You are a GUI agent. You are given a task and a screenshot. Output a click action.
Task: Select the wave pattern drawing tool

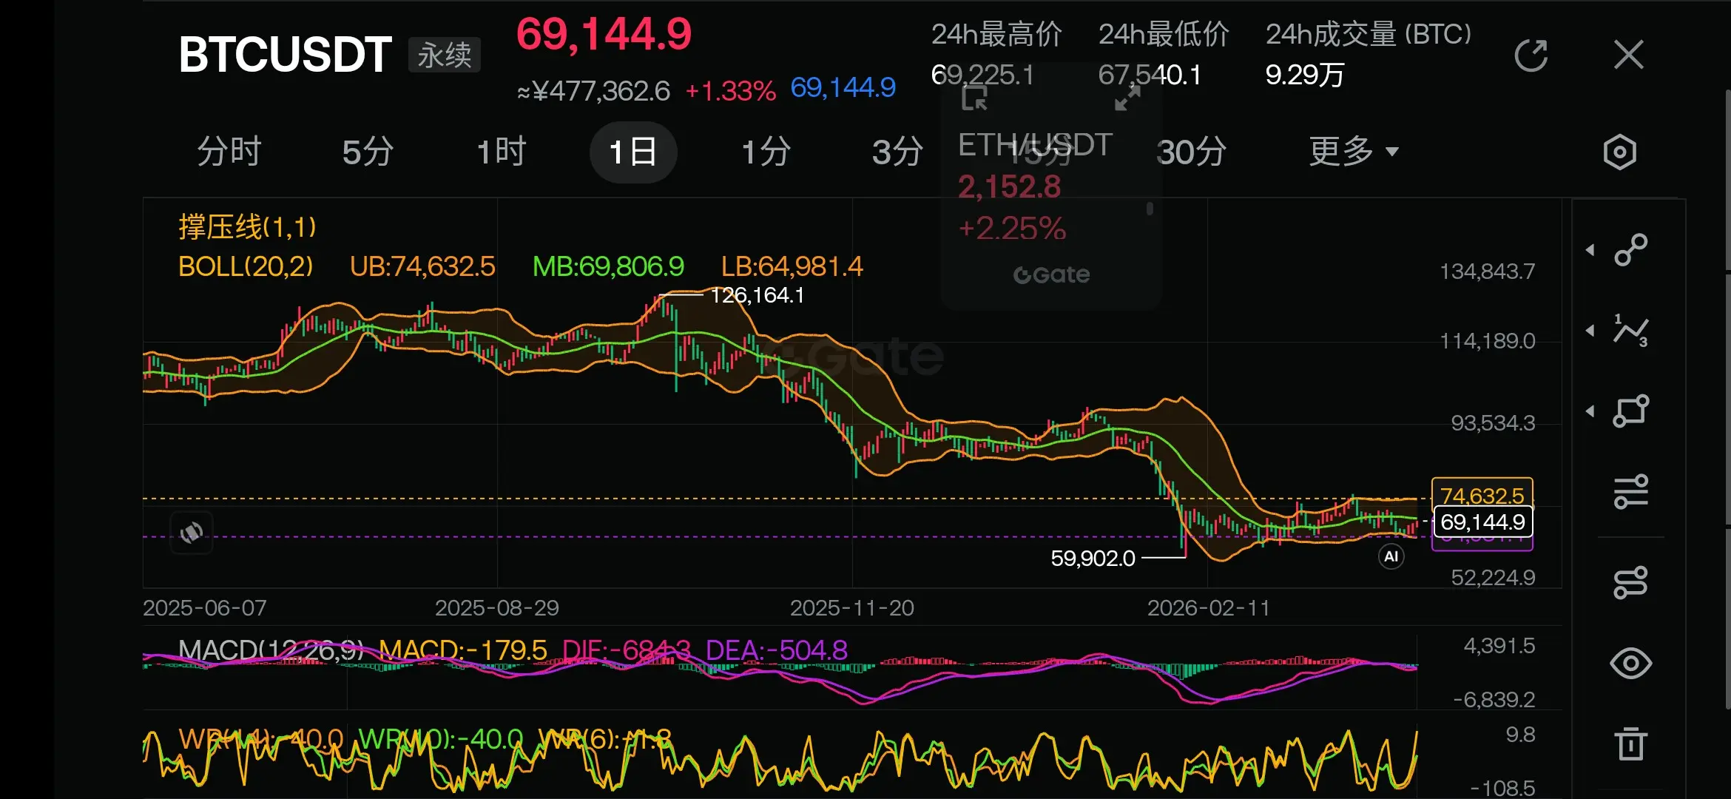(x=1630, y=331)
